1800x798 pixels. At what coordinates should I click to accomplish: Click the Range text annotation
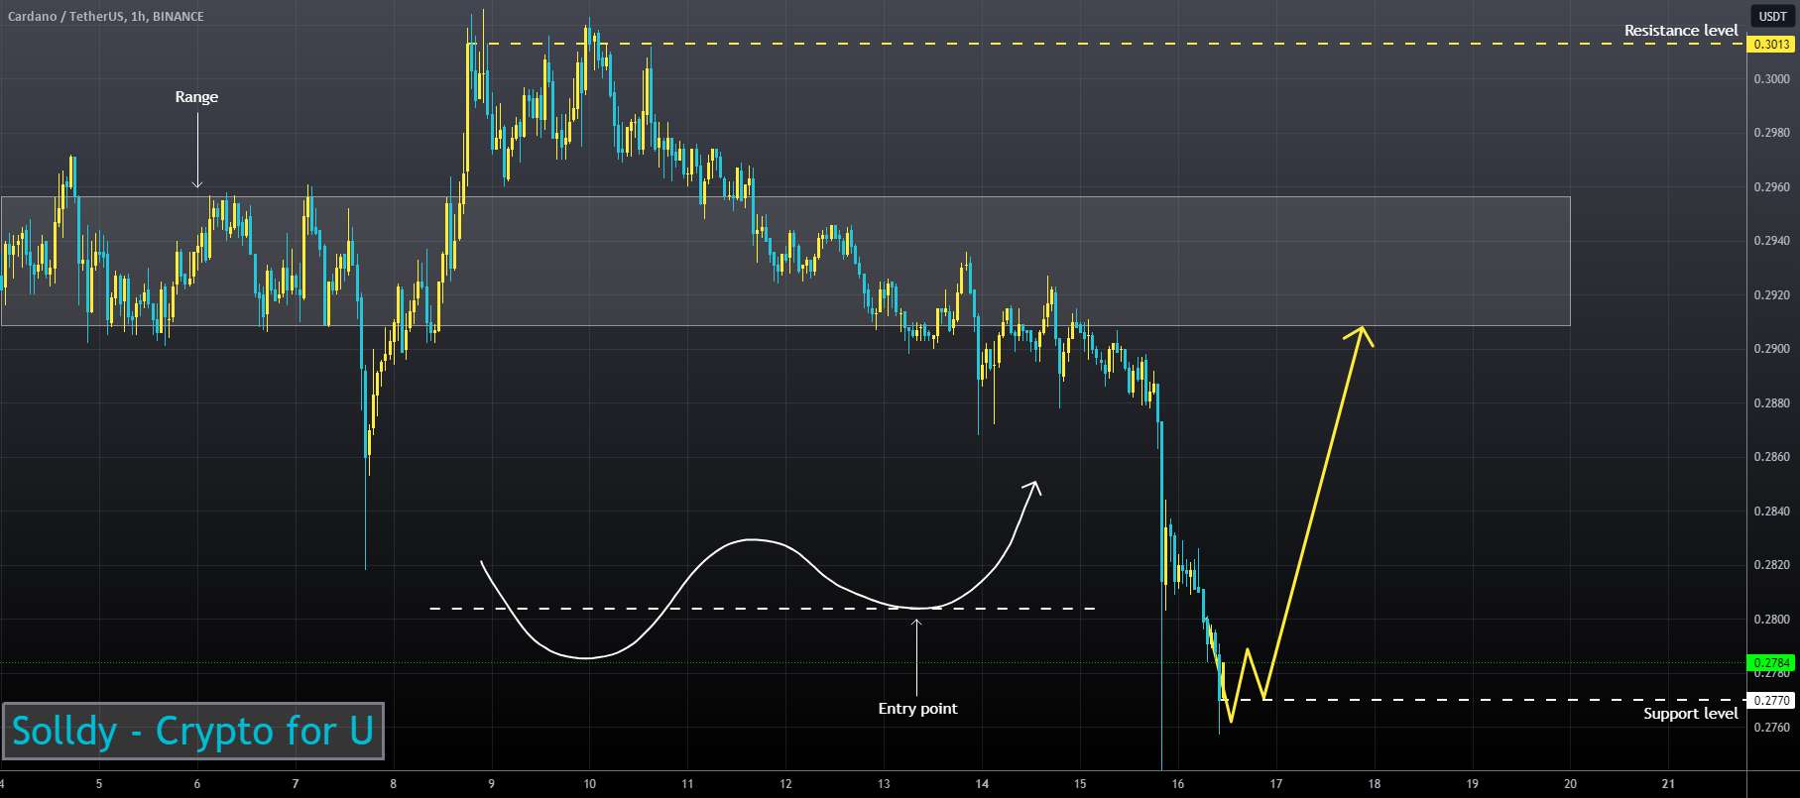[196, 97]
